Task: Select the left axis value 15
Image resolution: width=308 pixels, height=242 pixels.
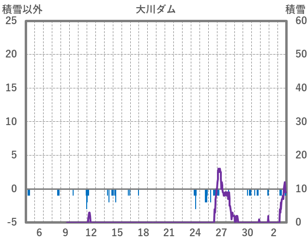Action: click(x=11, y=88)
